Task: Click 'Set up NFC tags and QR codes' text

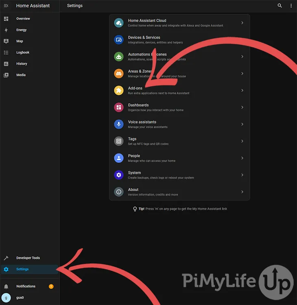Action: click(x=148, y=144)
